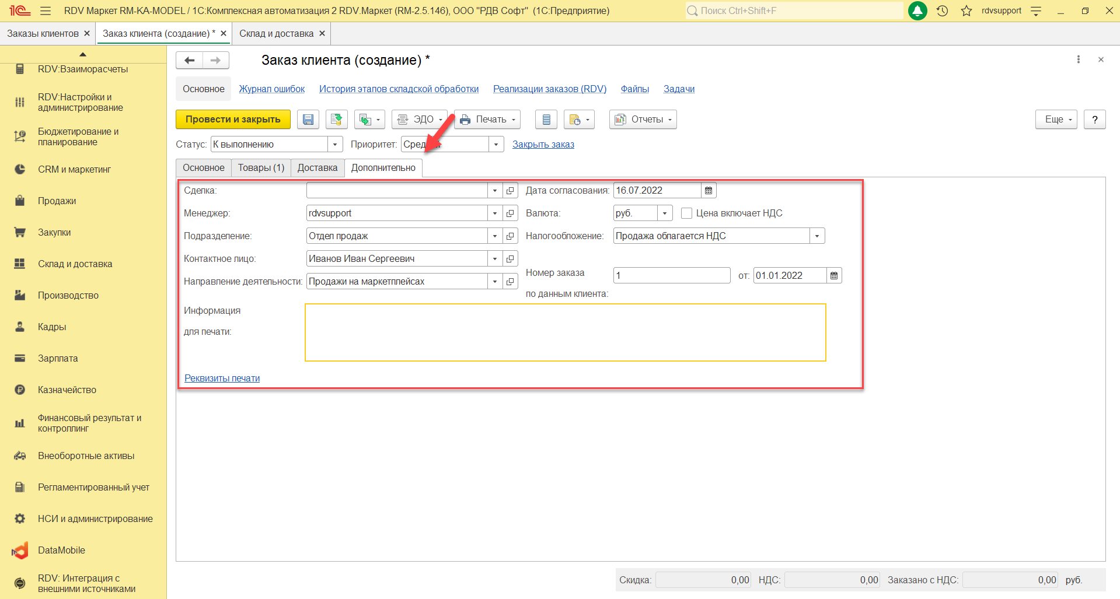Open the Менеджер field record icon
Screen dimensions: 1120x599
(x=510, y=213)
